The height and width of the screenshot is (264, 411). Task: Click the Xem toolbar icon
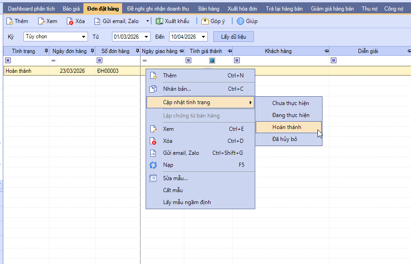pos(41,21)
